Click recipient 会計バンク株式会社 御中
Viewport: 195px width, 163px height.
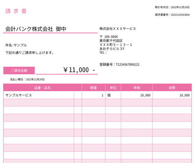pos(36,29)
